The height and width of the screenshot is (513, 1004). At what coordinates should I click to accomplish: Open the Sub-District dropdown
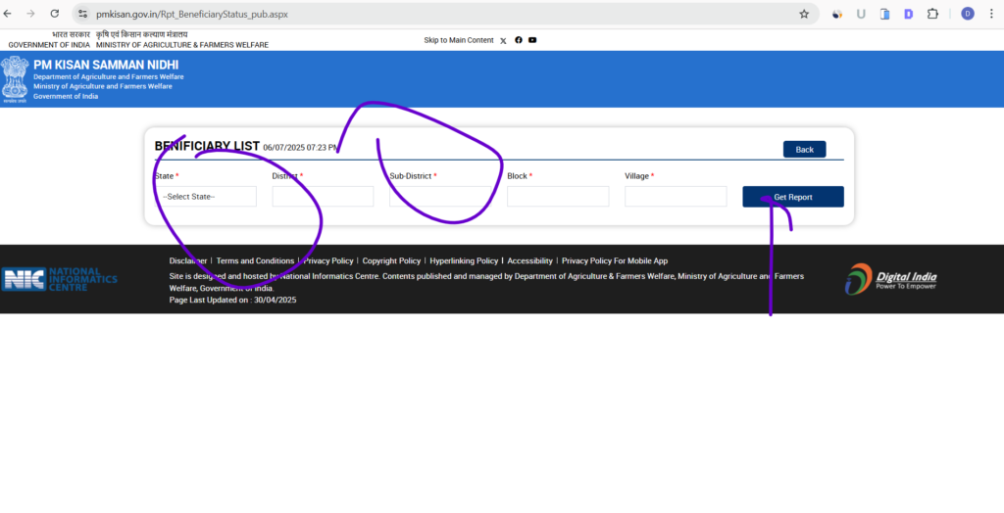pyautogui.click(x=440, y=197)
